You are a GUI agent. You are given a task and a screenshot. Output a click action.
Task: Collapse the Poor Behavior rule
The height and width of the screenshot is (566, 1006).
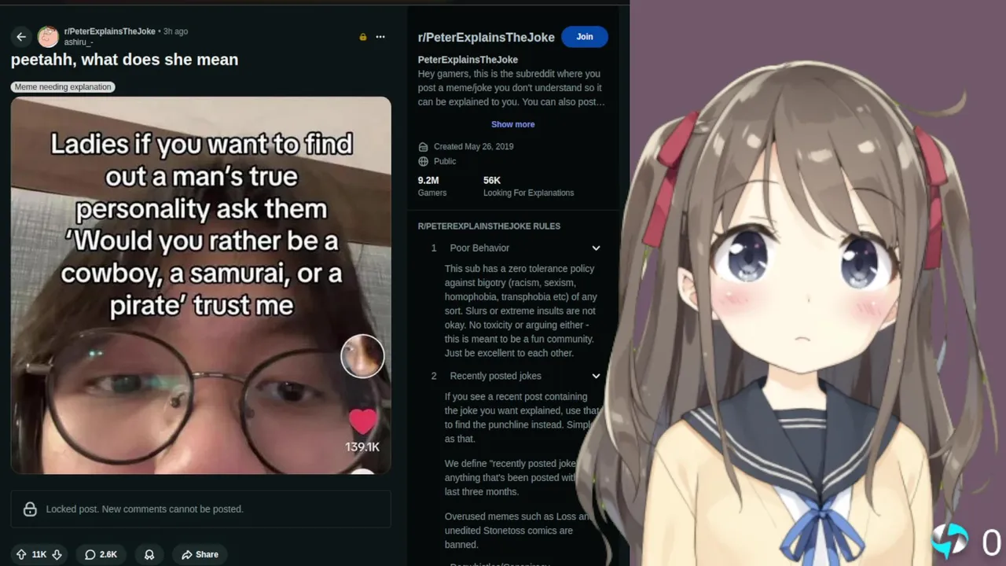596,248
